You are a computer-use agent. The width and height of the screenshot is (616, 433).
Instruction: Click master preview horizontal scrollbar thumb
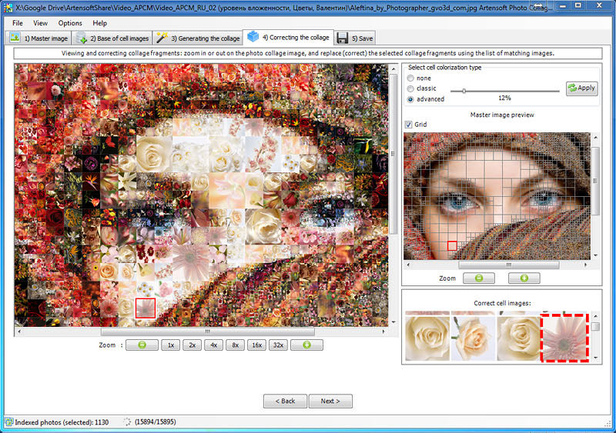[x=509, y=265]
